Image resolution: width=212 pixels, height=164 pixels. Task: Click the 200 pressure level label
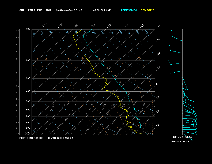pyautogui.click(x=28, y=61)
